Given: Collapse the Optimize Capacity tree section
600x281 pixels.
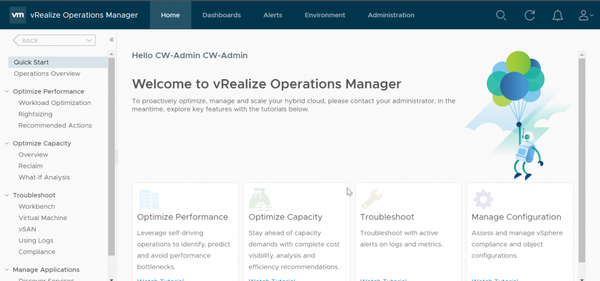Looking at the screenshot, I should [6, 143].
